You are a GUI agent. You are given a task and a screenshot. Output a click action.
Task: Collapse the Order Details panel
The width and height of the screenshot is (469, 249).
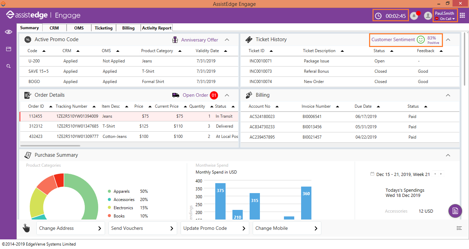click(x=227, y=95)
